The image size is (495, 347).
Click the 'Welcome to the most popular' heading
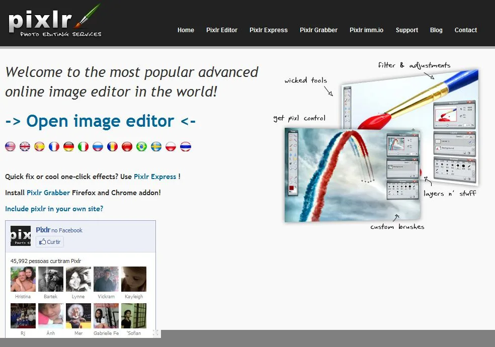point(132,82)
